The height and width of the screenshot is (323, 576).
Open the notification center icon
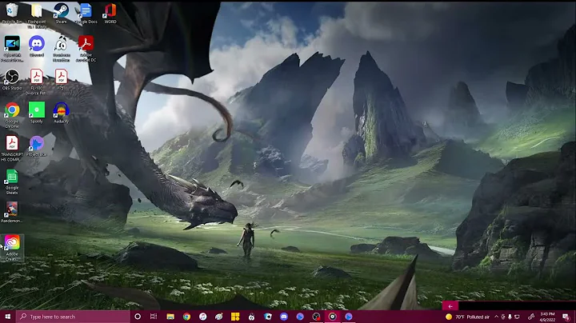tap(566, 317)
